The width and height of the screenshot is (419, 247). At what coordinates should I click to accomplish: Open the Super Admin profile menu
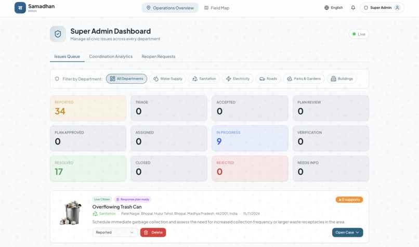382,8
